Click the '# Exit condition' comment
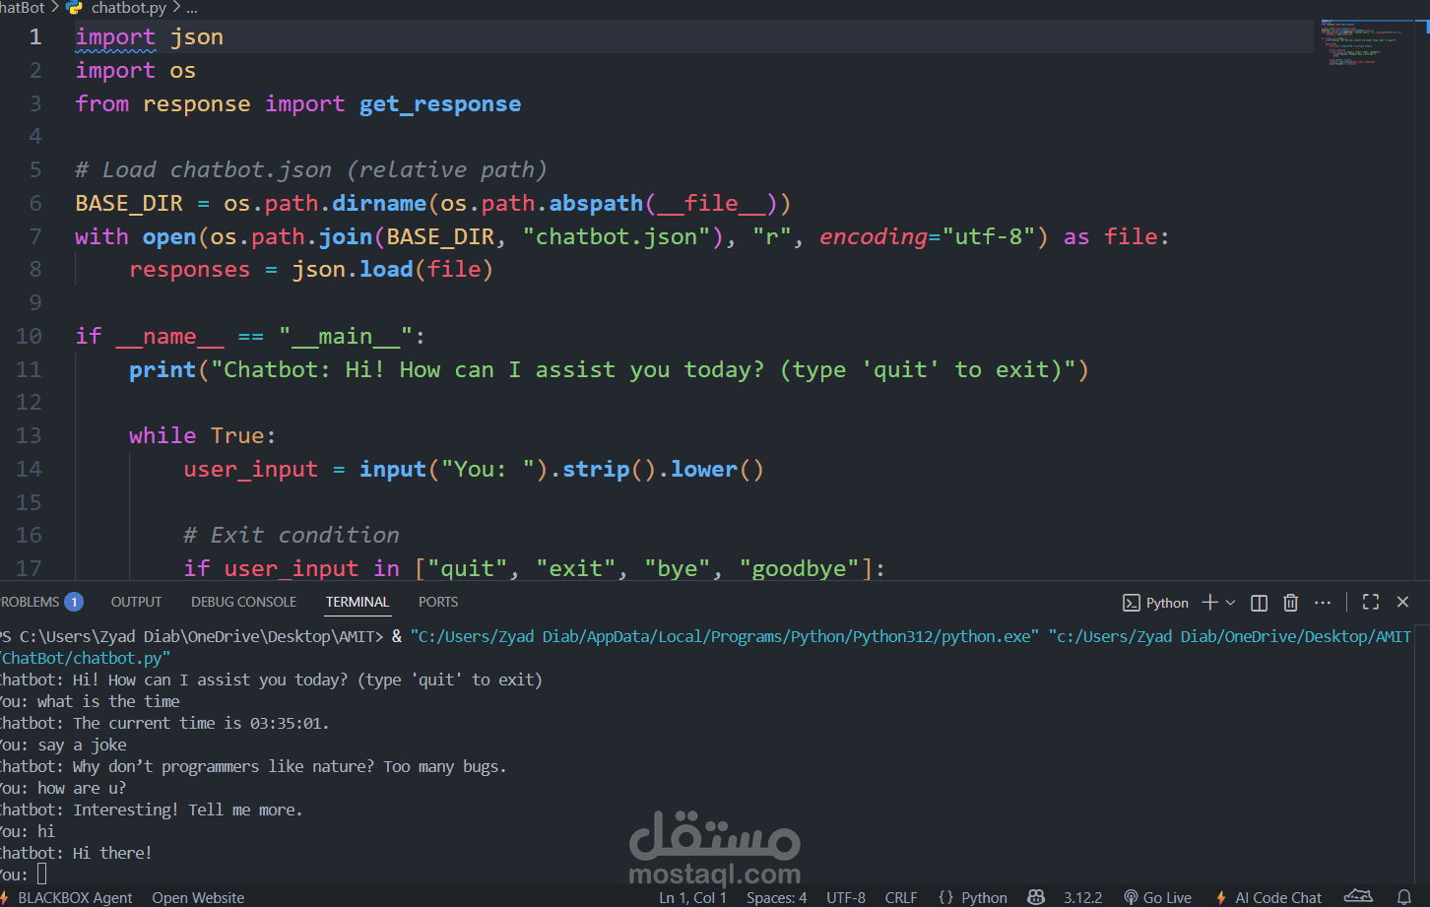Viewport: 1430px width, 907px height. [292, 536]
